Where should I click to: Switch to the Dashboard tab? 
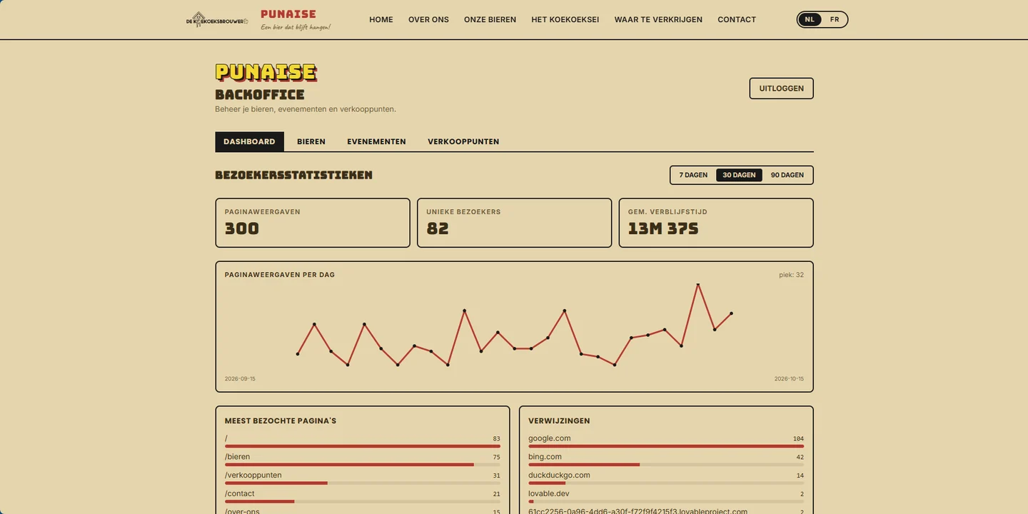click(249, 141)
